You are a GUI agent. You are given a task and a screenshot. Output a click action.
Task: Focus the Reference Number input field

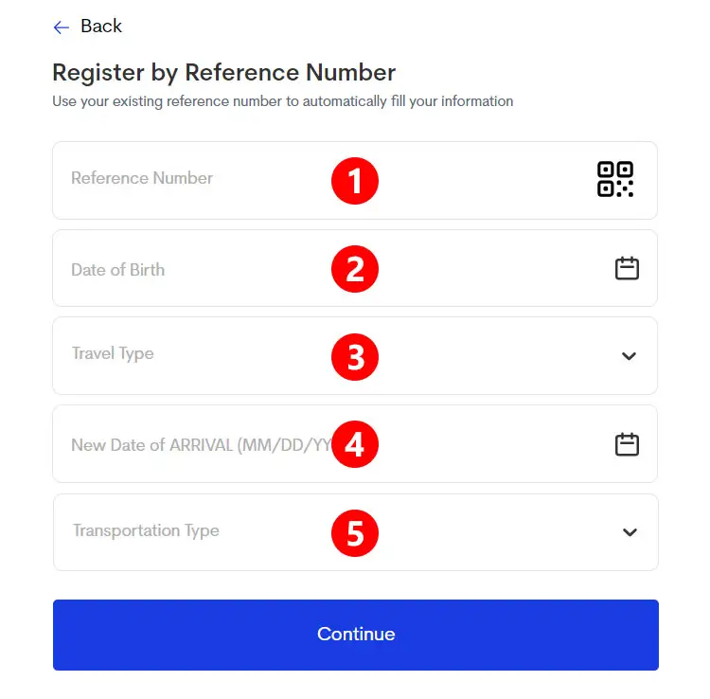(355, 180)
